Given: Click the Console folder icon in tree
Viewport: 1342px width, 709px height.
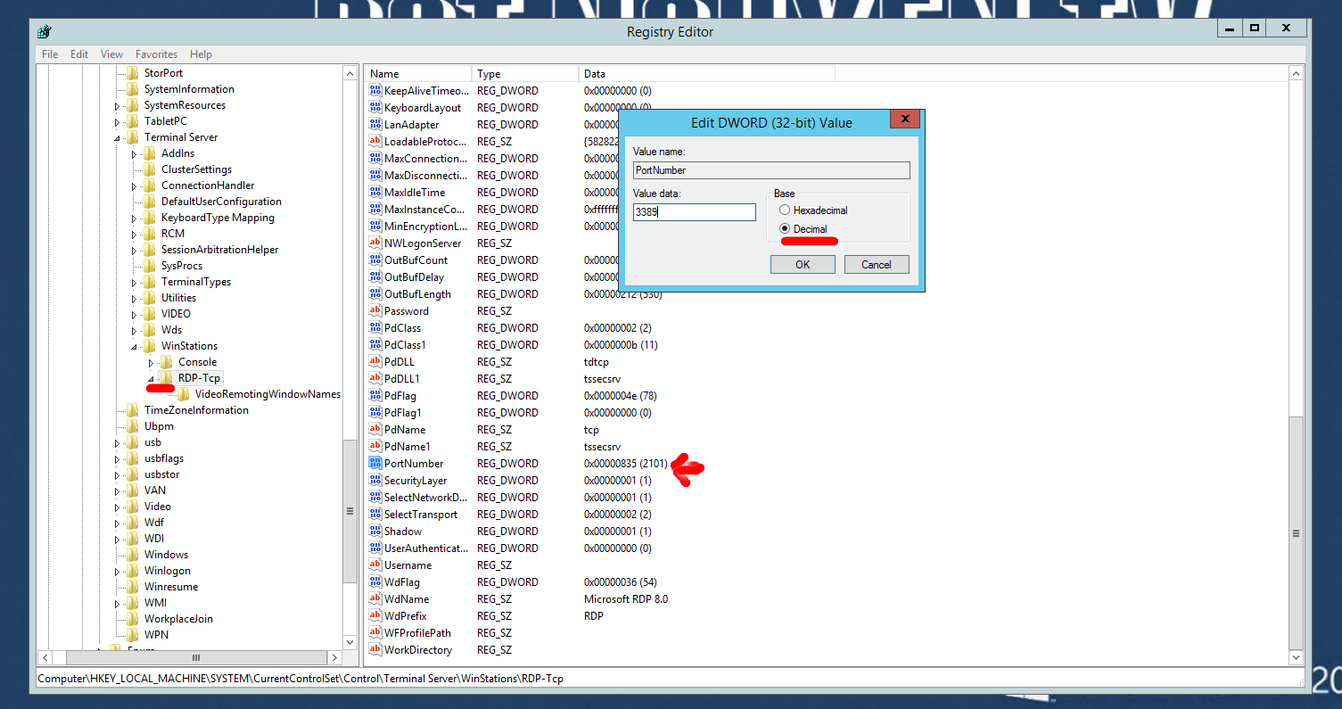Looking at the screenshot, I should coord(167,362).
